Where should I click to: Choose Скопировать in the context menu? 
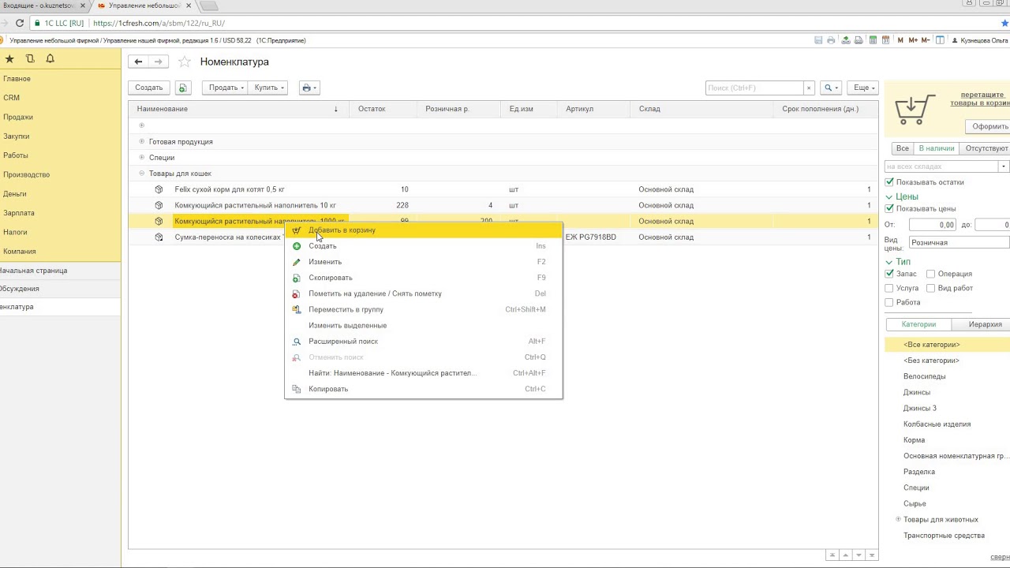424,278
